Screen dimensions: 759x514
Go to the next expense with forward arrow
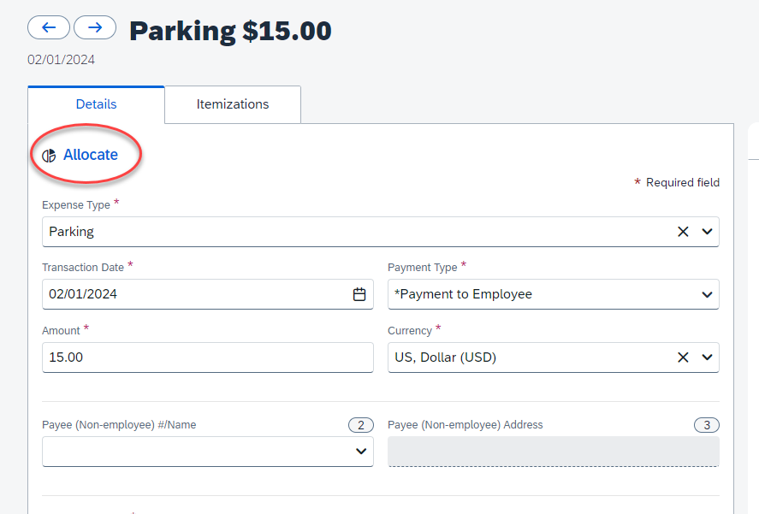pyautogui.click(x=95, y=27)
